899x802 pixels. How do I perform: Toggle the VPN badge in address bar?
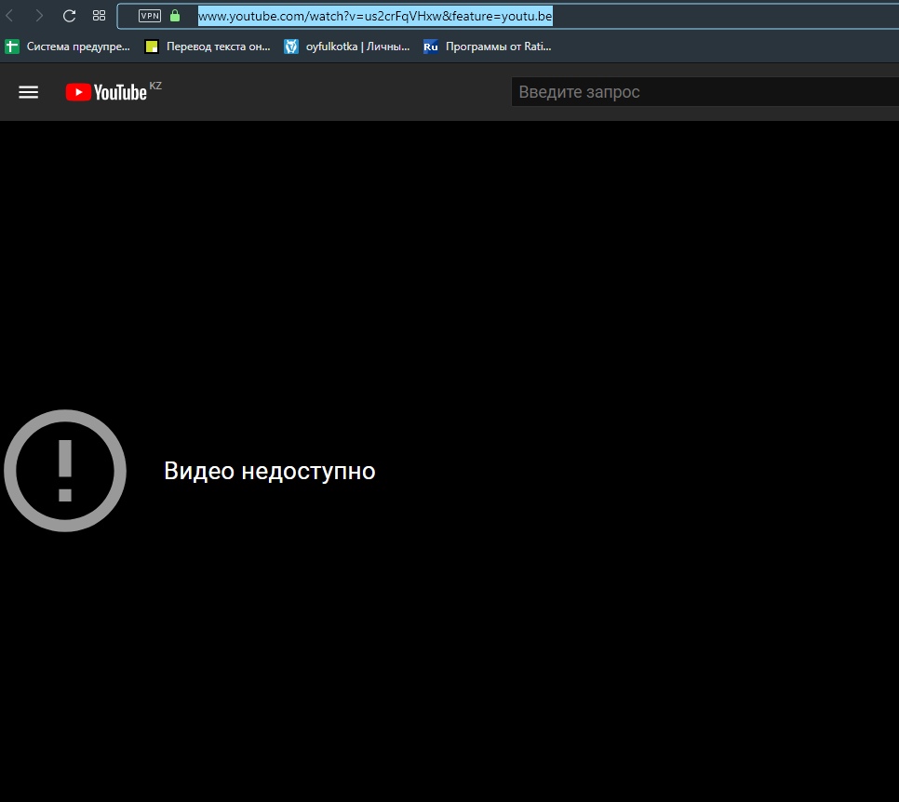(x=149, y=16)
